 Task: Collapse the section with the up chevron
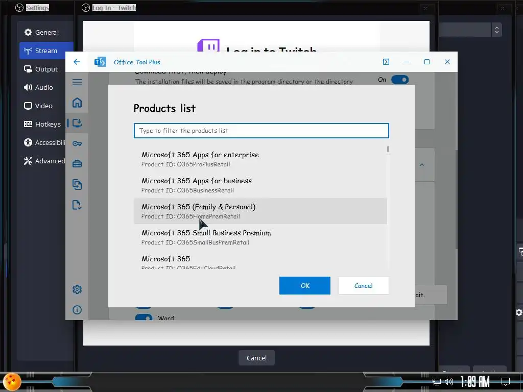[422, 165]
